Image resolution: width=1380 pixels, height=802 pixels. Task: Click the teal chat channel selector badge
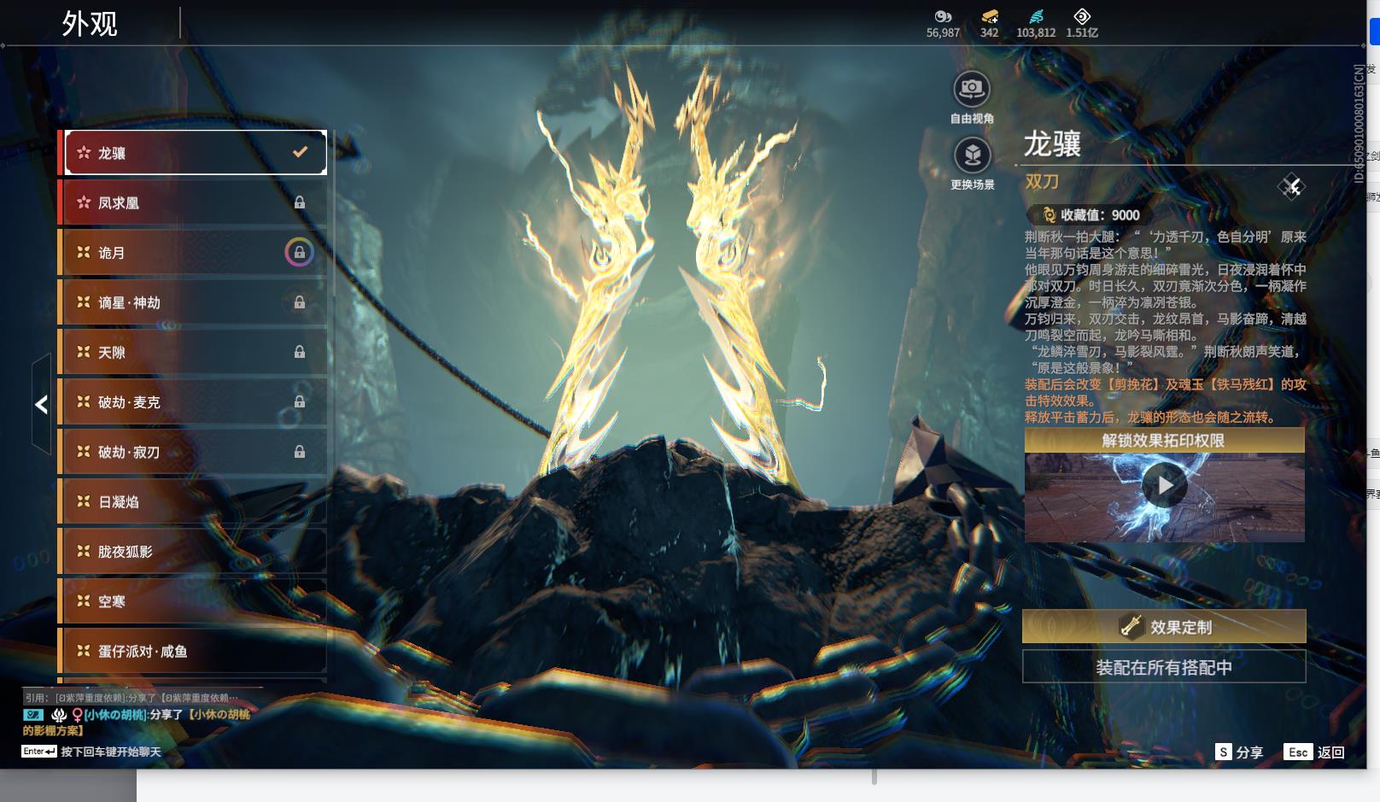coord(33,714)
